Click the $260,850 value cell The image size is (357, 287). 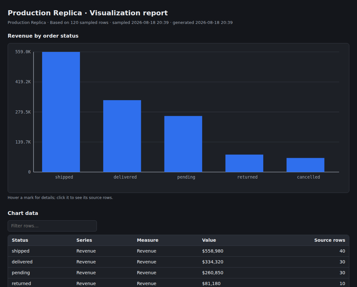pyautogui.click(x=213, y=273)
